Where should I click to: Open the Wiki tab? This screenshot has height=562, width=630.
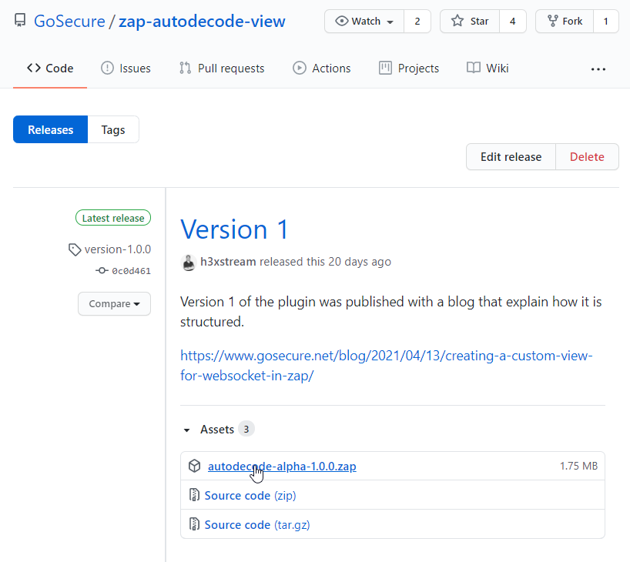click(488, 69)
